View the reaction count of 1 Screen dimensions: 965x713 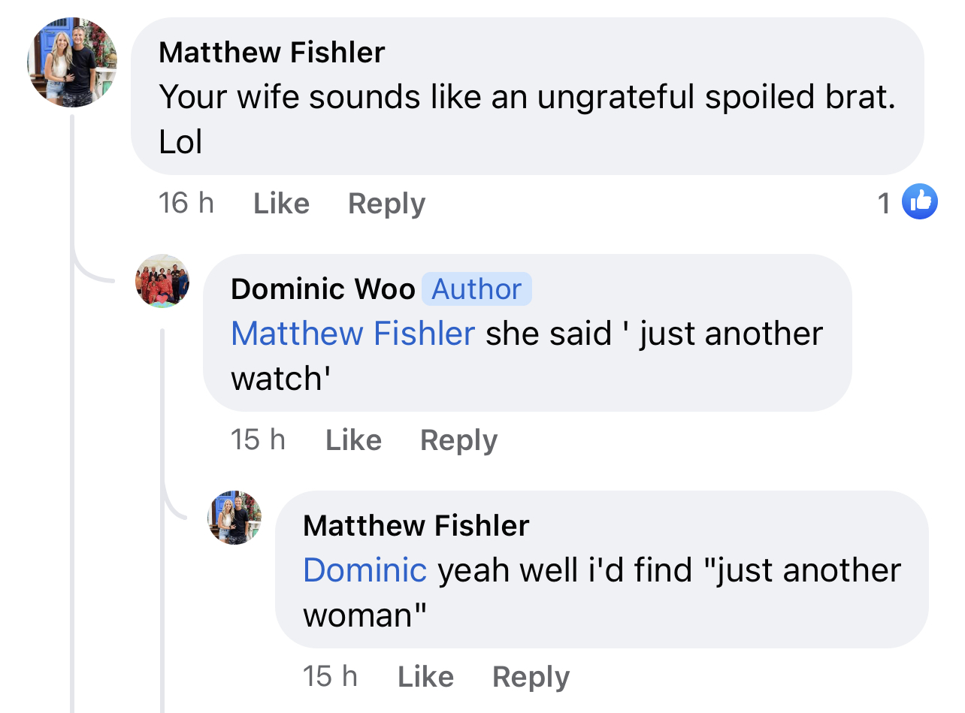pos(885,203)
